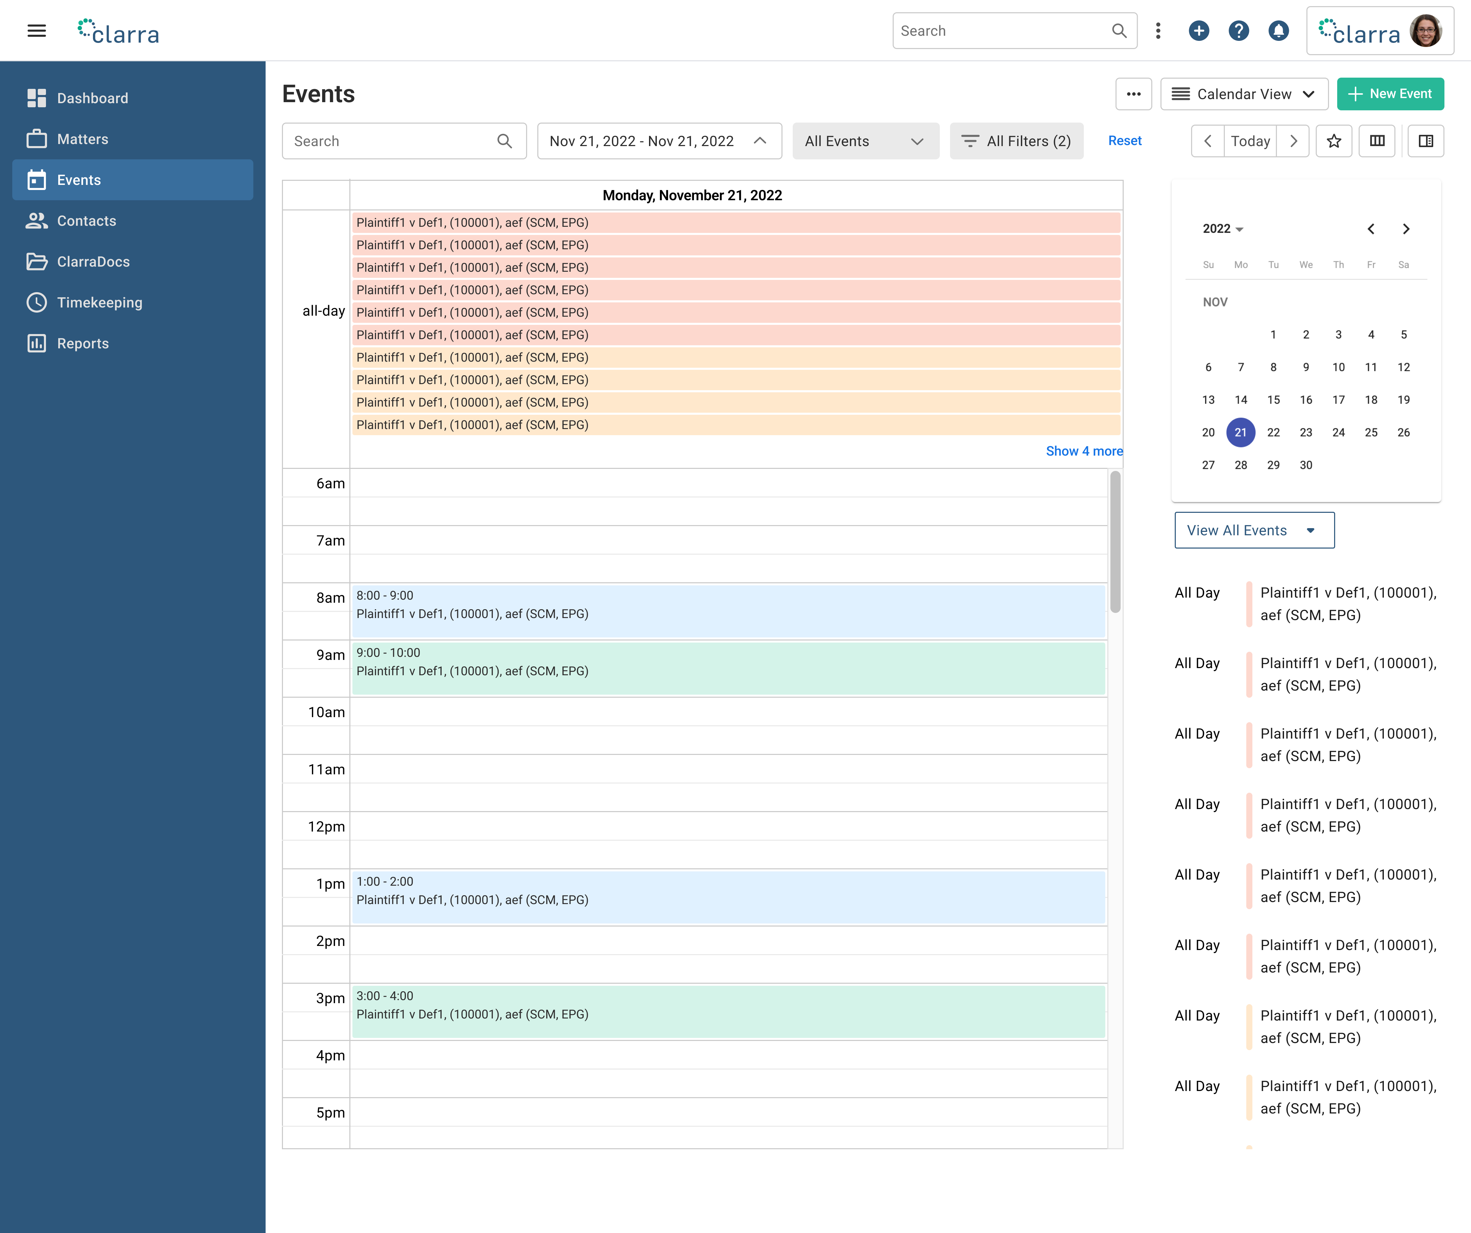Image resolution: width=1471 pixels, height=1233 pixels.
Task: Expand the View All Events dropdown
Action: [1254, 530]
